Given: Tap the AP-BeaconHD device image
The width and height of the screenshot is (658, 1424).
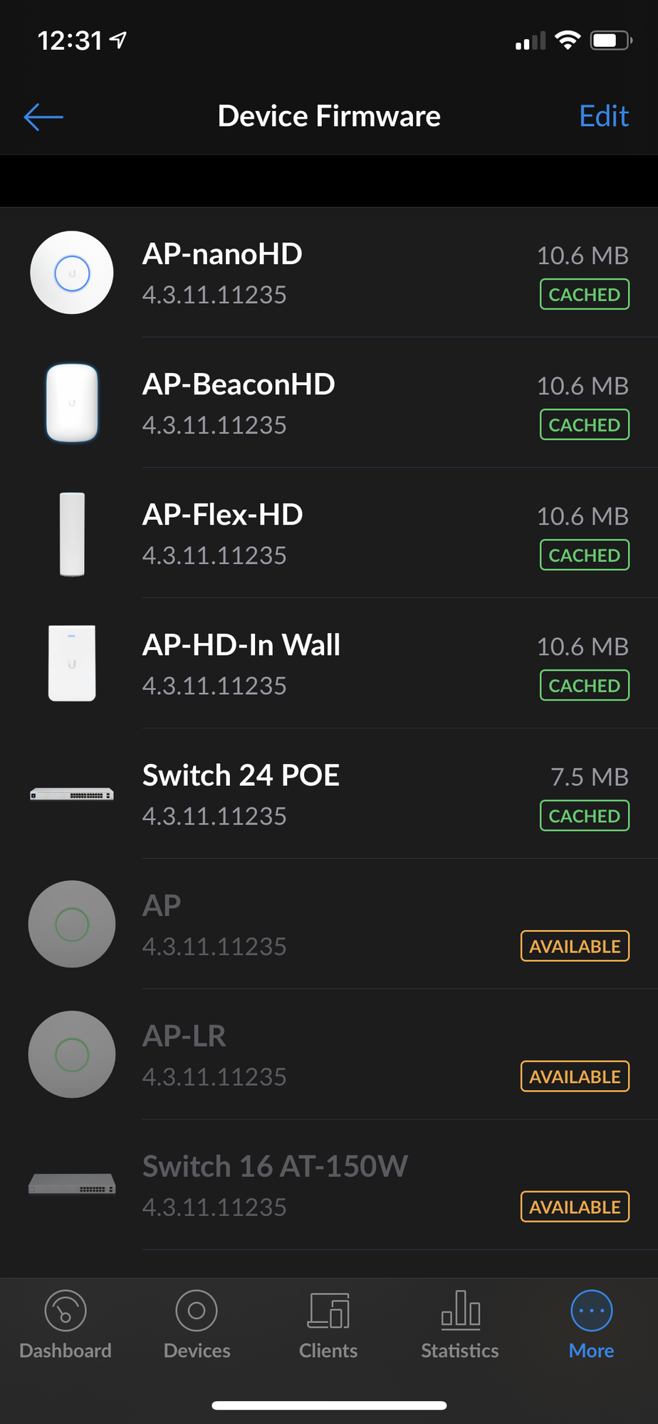Looking at the screenshot, I should click(72, 403).
